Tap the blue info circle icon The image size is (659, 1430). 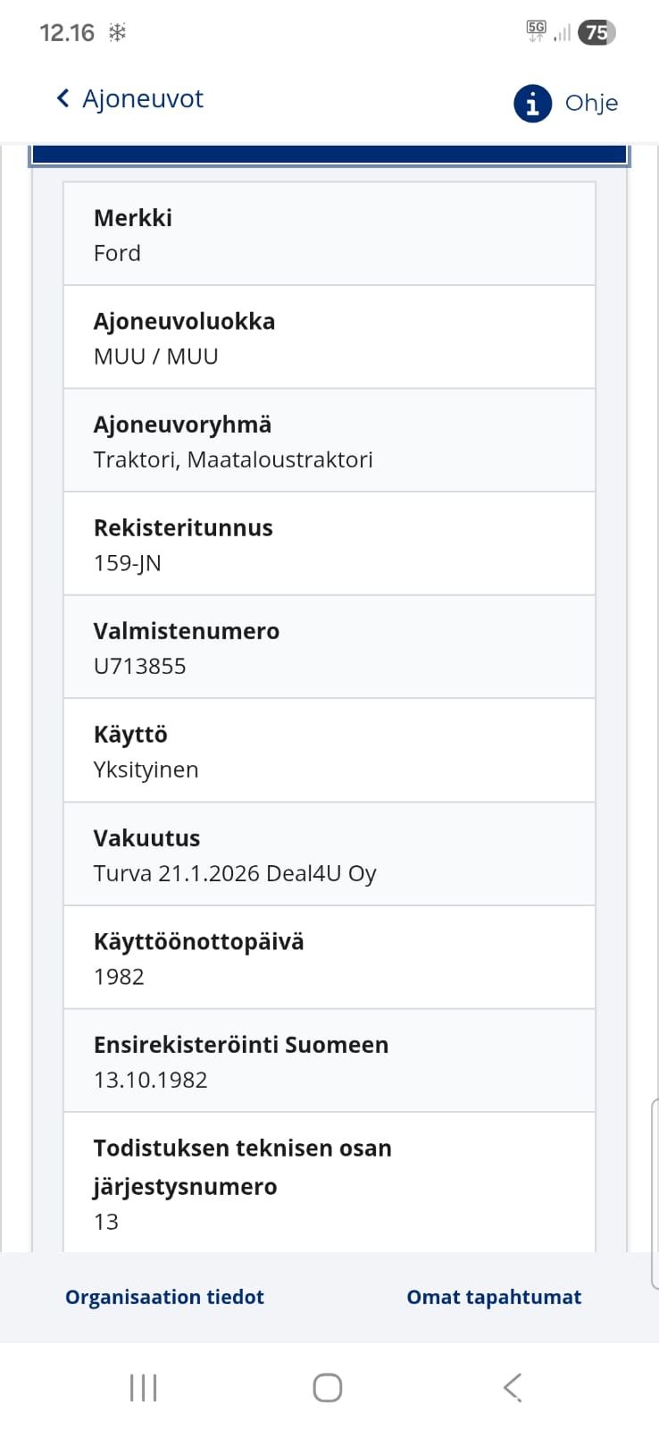(532, 104)
